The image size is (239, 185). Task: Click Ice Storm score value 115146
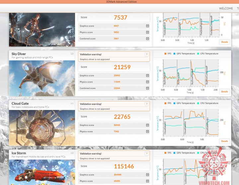124,166
